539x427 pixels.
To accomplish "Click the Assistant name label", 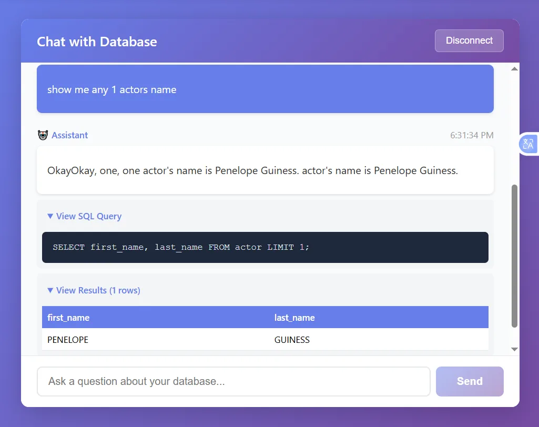I will [x=70, y=135].
